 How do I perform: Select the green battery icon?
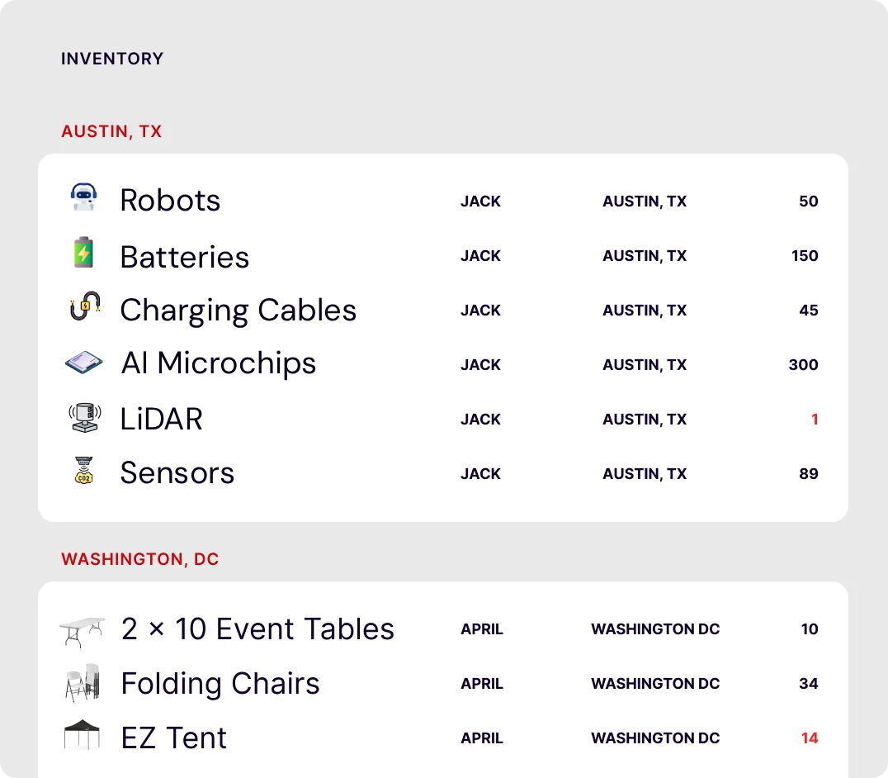coord(84,252)
